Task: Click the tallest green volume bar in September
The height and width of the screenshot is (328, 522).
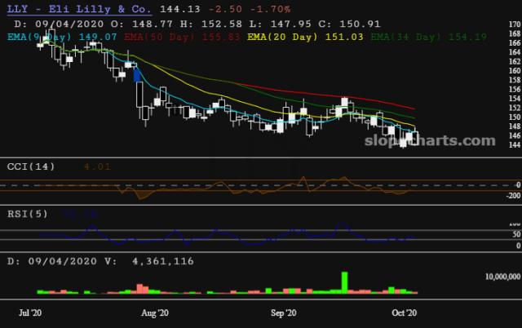Action: [345, 281]
